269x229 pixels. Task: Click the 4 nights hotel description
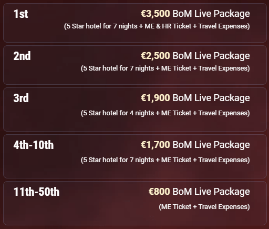click(165, 113)
